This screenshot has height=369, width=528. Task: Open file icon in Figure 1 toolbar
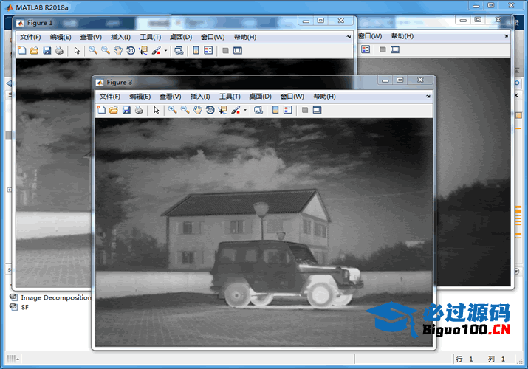tap(35, 50)
